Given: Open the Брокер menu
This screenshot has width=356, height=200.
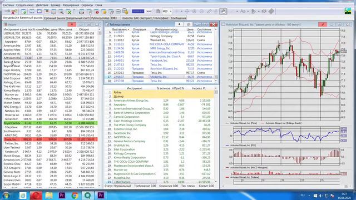Looking at the screenshot, I should click(56, 5).
